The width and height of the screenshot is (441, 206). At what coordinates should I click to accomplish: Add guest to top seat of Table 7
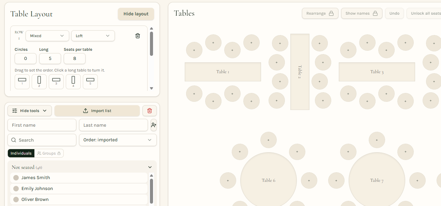point(377,140)
